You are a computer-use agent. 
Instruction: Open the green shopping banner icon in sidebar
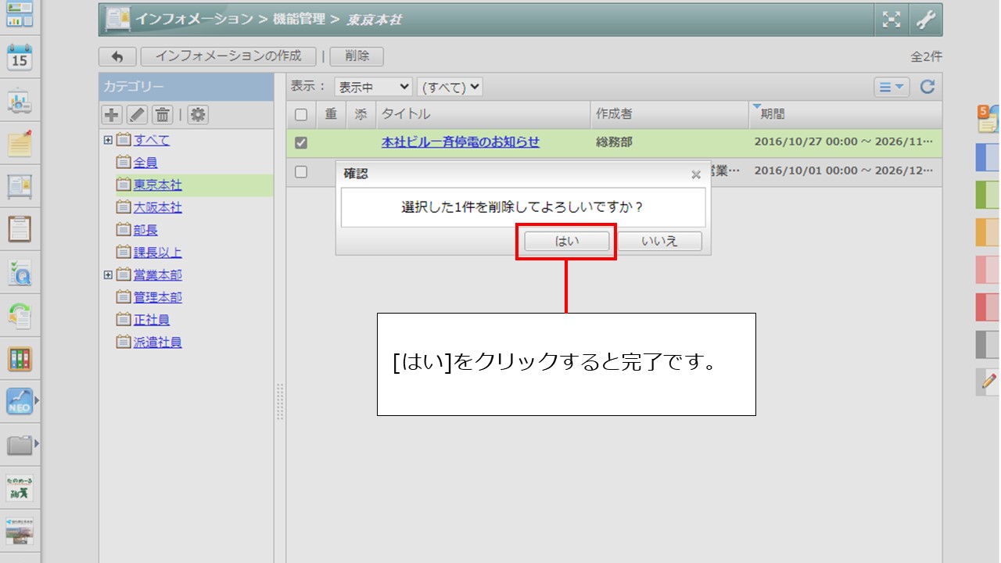[x=20, y=488]
